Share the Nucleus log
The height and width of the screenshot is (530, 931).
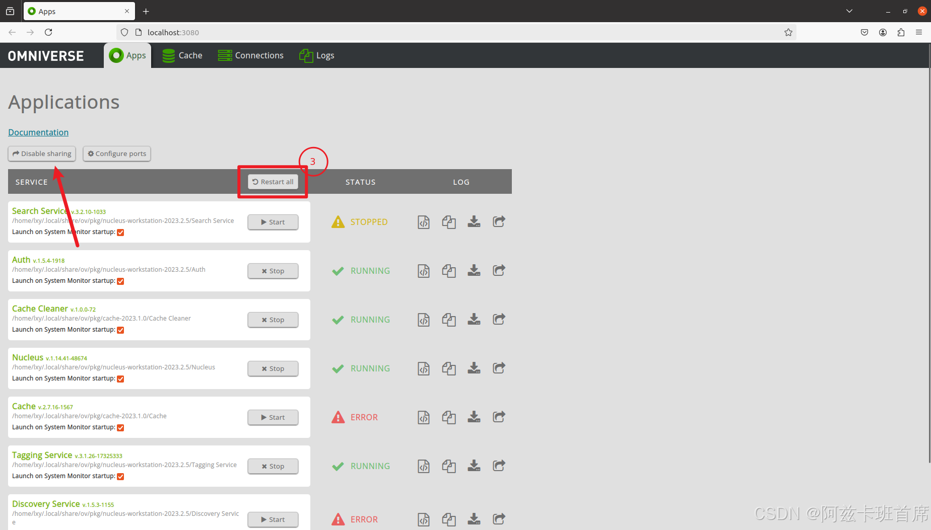click(x=499, y=368)
